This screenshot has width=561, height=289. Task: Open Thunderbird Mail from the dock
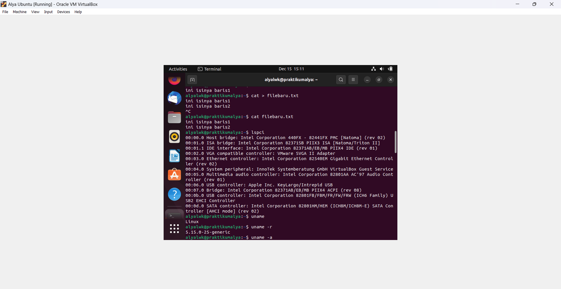[x=174, y=98]
